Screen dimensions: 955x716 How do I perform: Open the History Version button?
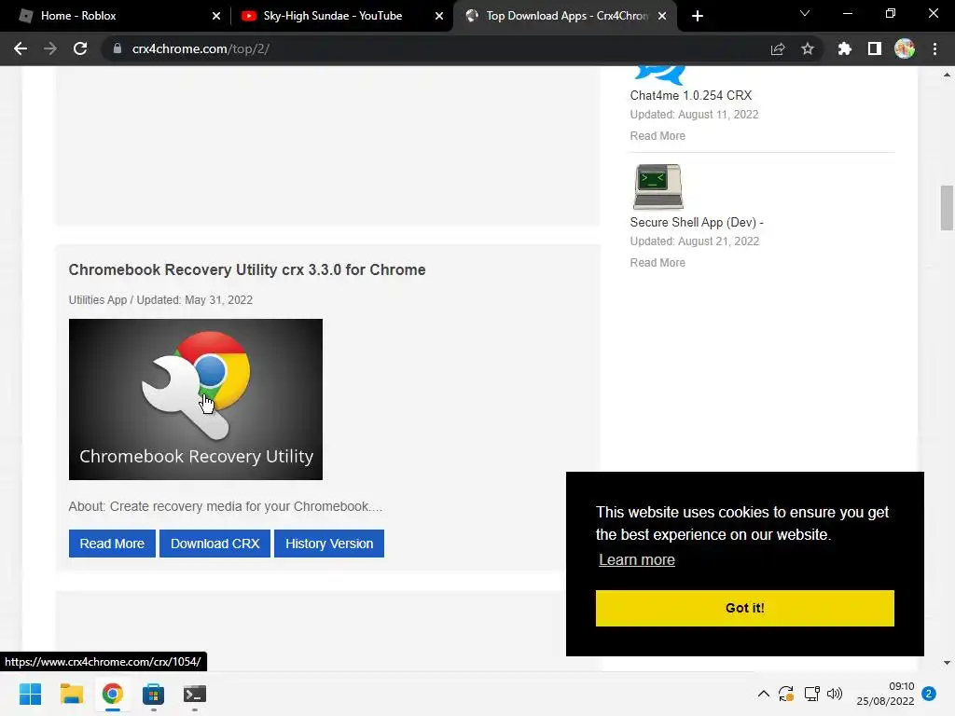(329, 544)
